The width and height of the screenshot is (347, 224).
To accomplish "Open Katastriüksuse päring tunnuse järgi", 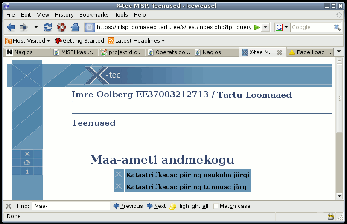I will [x=187, y=187].
